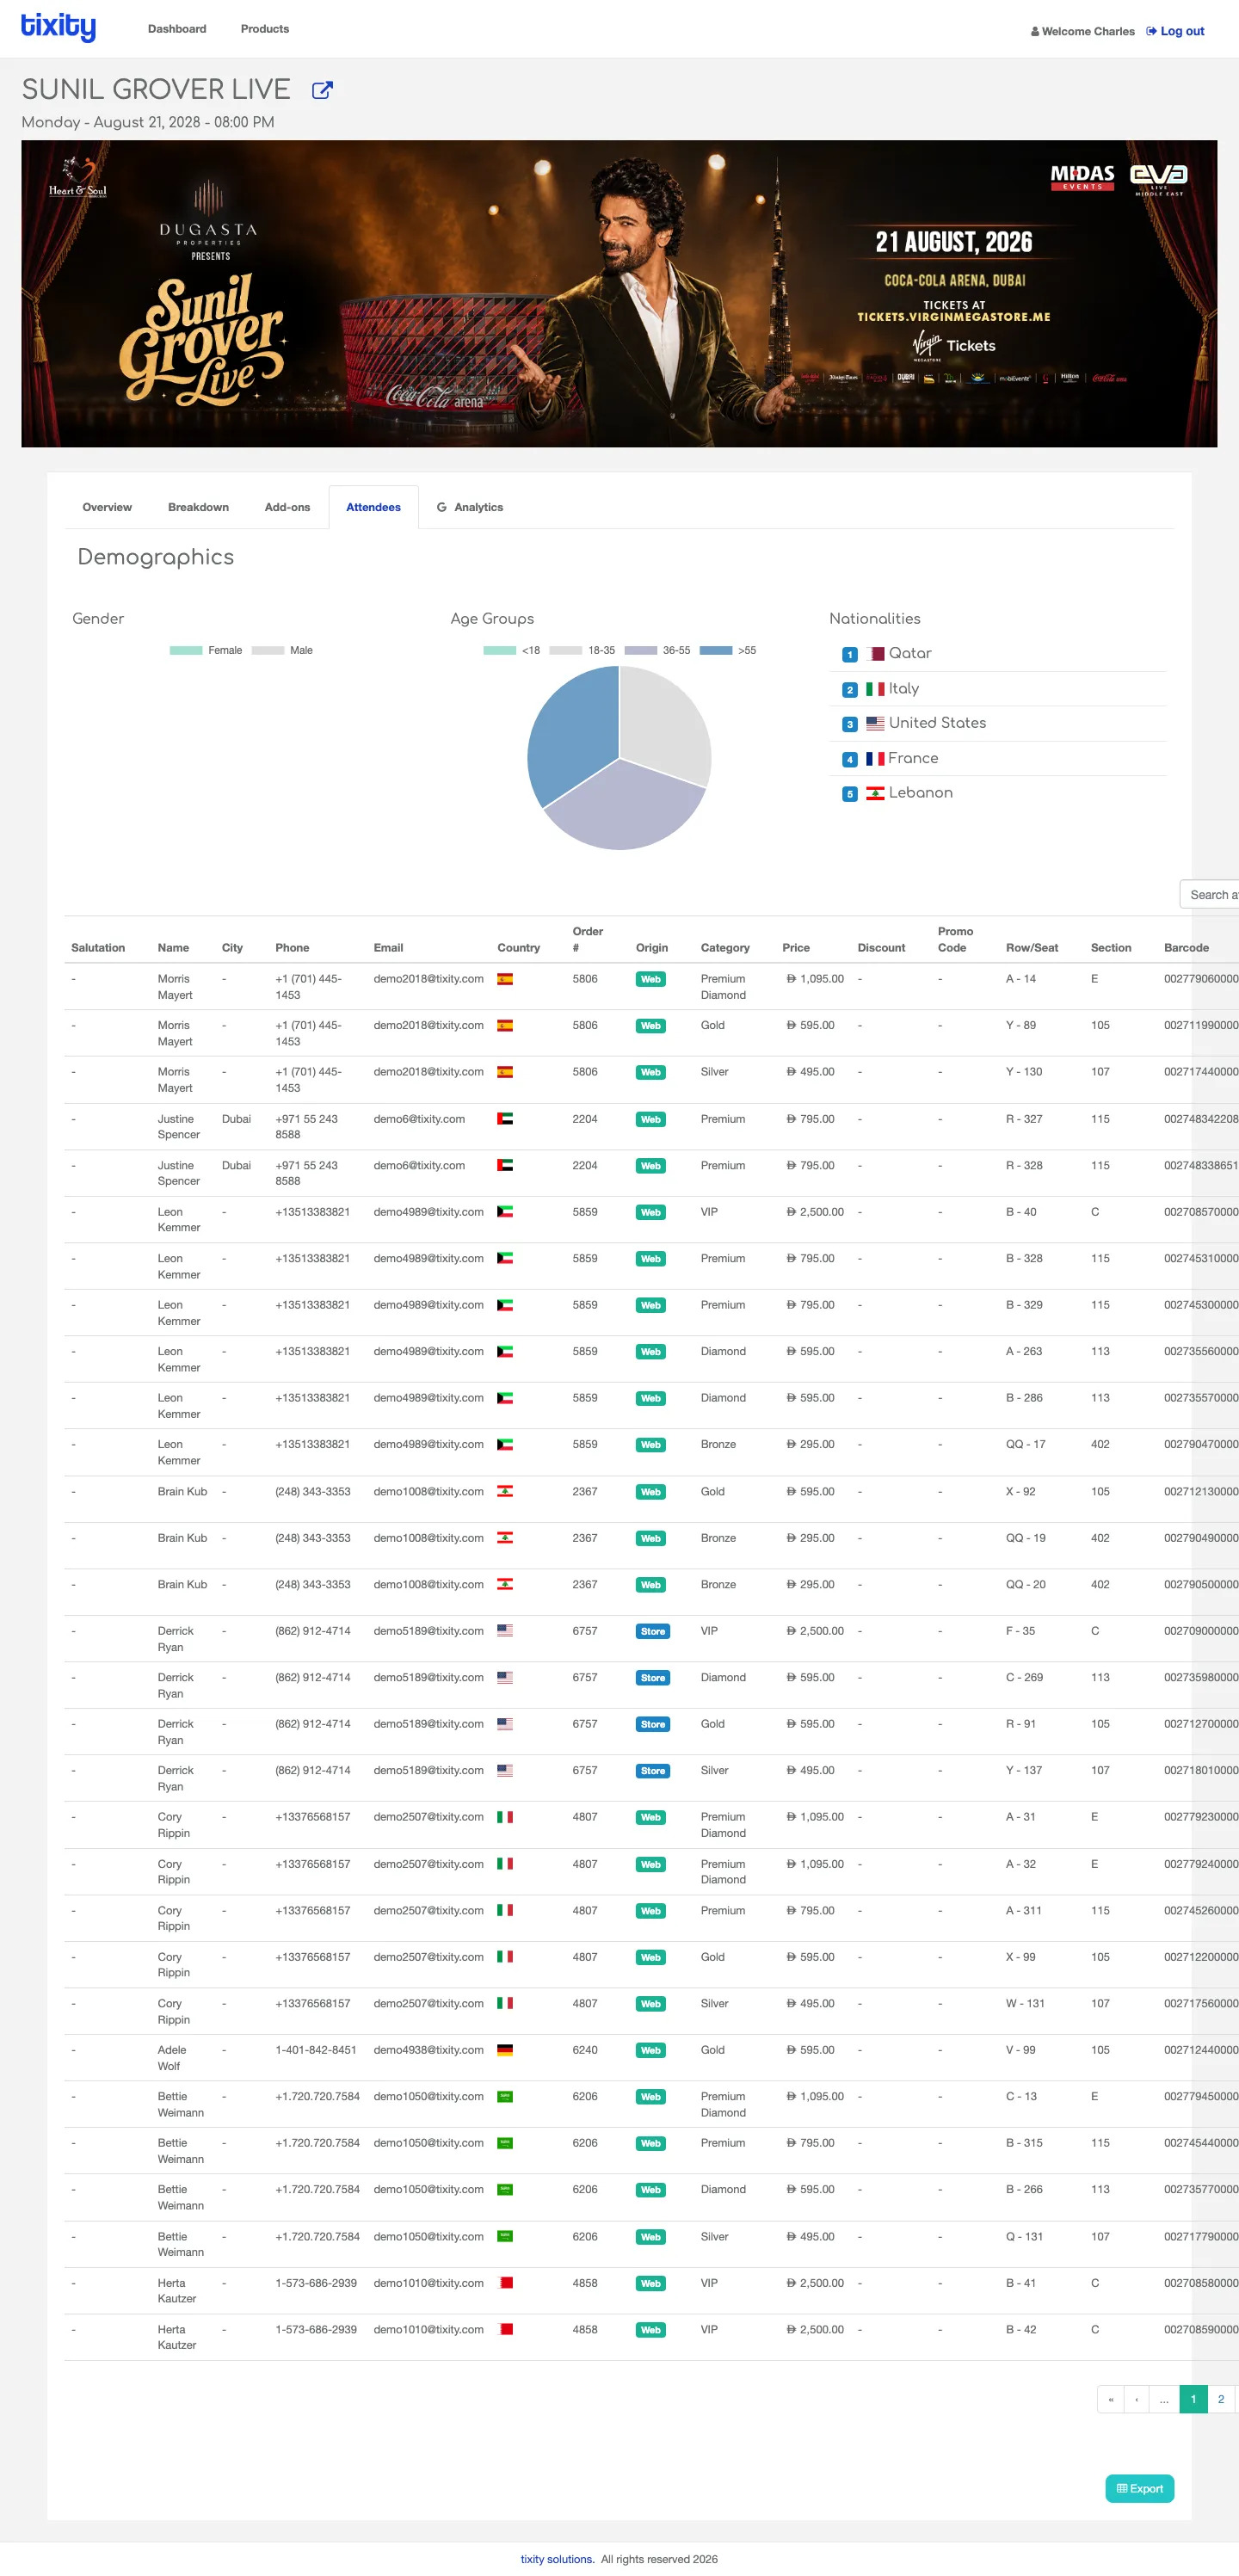Open the tixity solutions footer link
Viewport: 1239px width, 2576px height.
tap(557, 2559)
